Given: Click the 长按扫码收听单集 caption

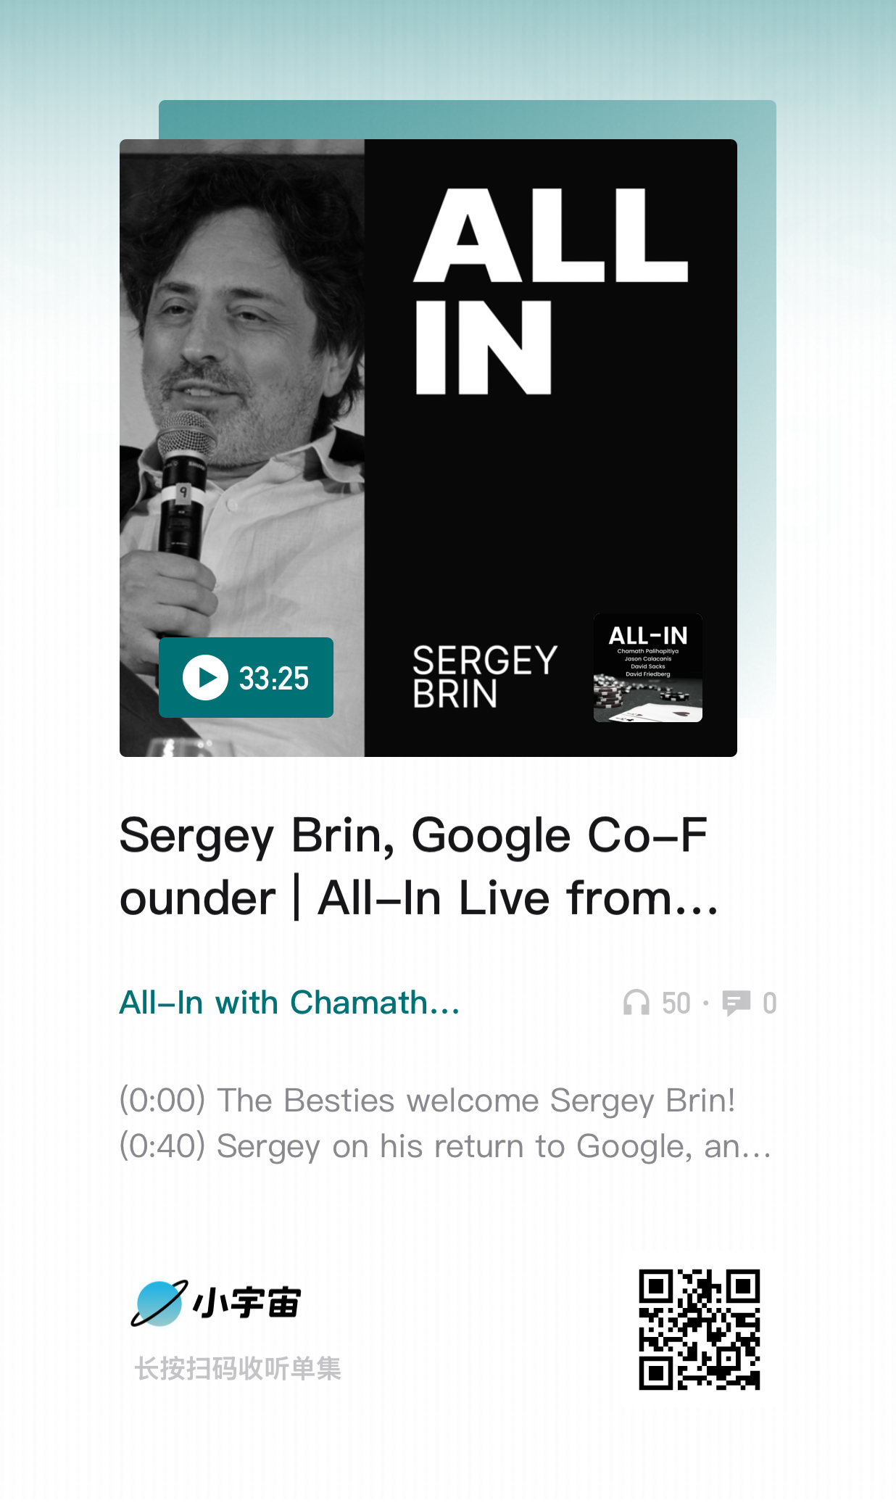Looking at the screenshot, I should (238, 1368).
